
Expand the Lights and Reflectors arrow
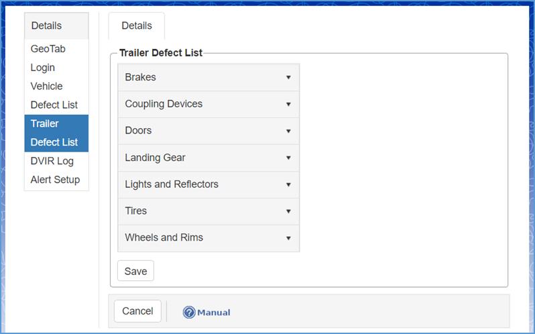(288, 184)
